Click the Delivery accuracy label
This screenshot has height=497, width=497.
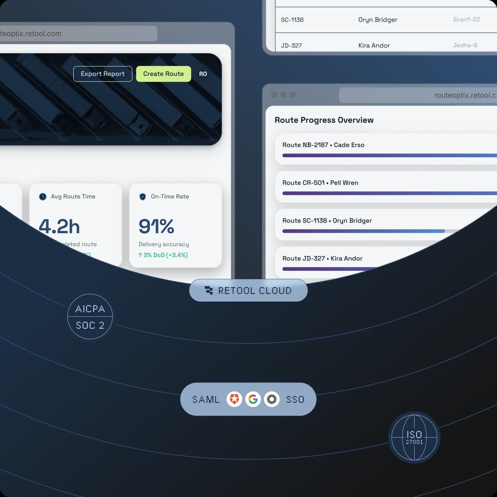point(164,244)
